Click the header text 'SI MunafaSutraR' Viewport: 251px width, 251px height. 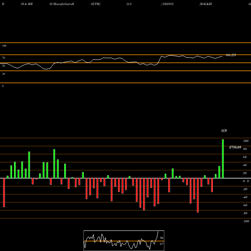coord(62,4)
